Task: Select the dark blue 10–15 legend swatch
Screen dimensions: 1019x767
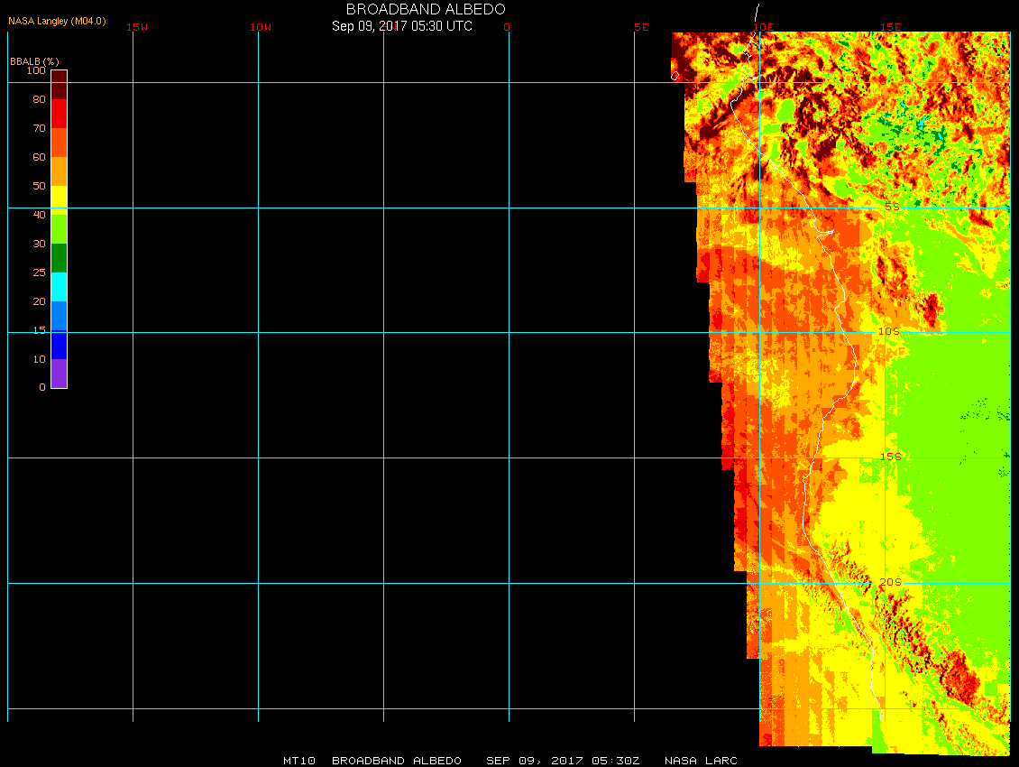Action: [59, 345]
